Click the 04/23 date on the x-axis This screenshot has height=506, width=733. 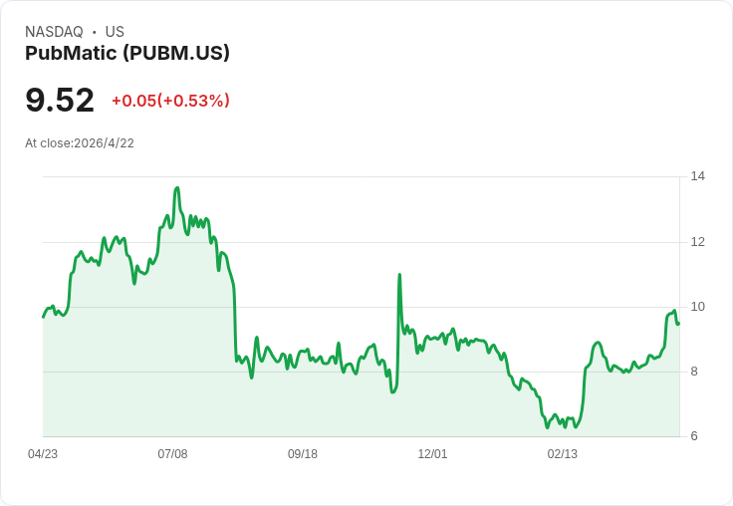click(x=43, y=454)
